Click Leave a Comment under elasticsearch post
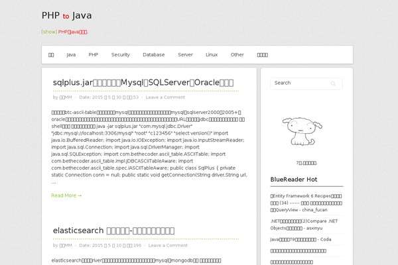Viewport: 398px width, 265px height. [168, 246]
